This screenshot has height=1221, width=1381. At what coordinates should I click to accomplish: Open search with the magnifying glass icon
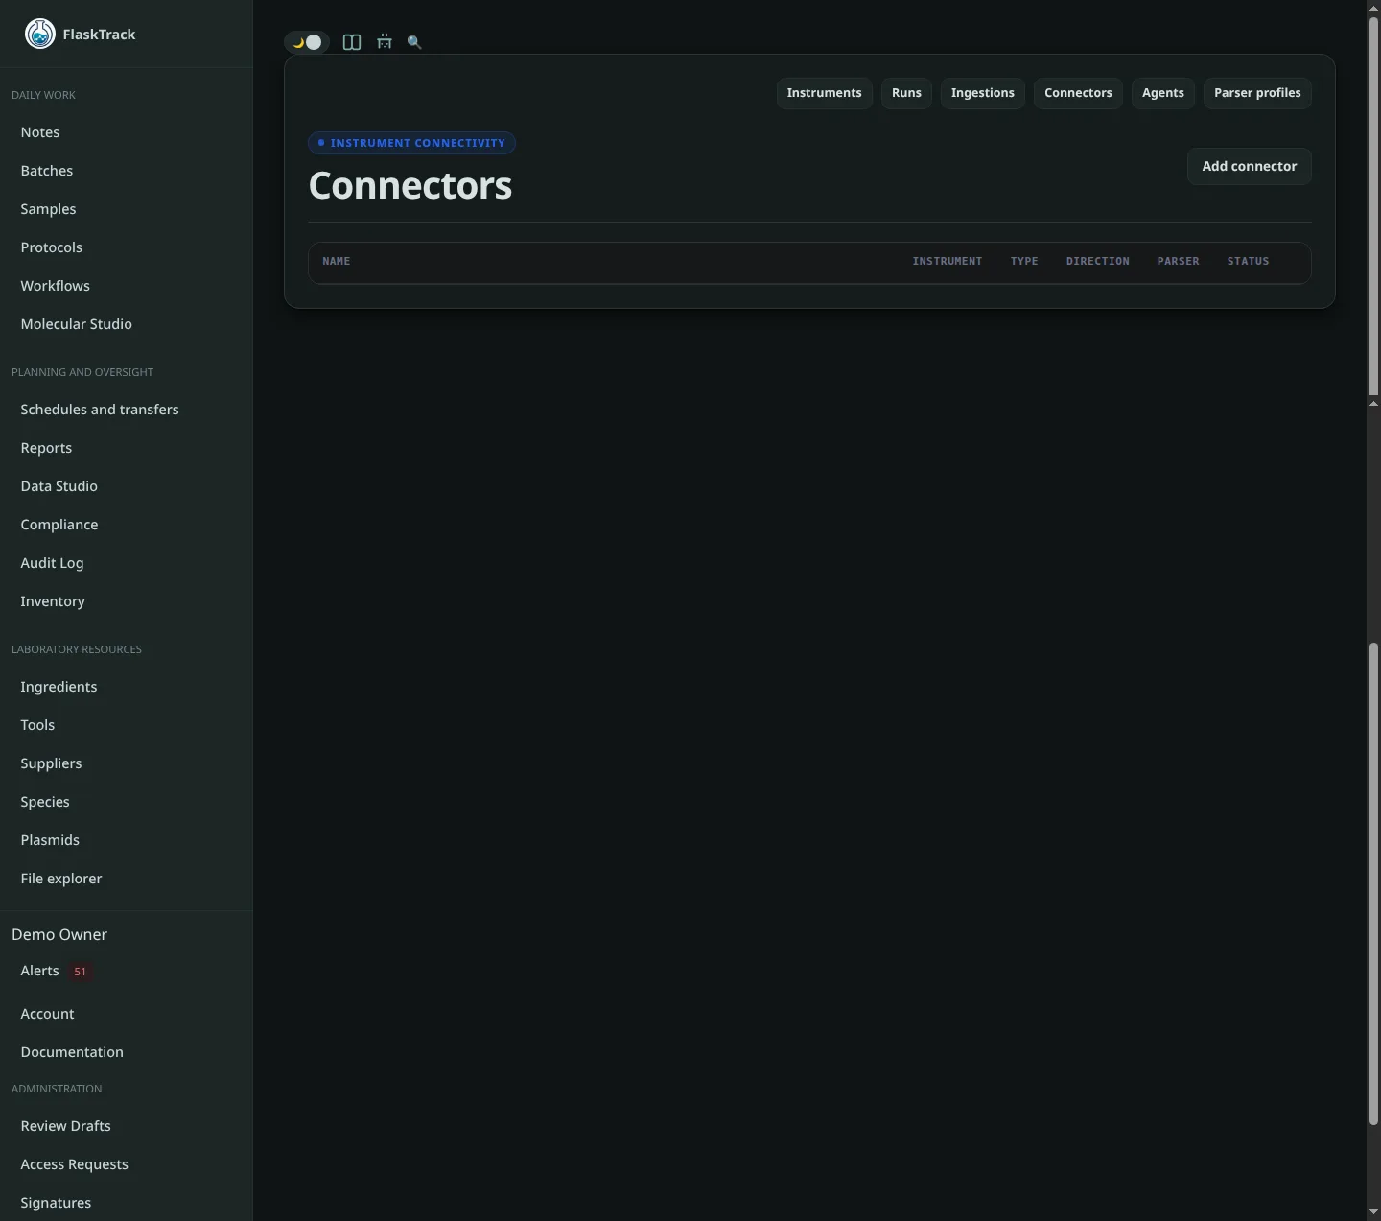point(414,42)
